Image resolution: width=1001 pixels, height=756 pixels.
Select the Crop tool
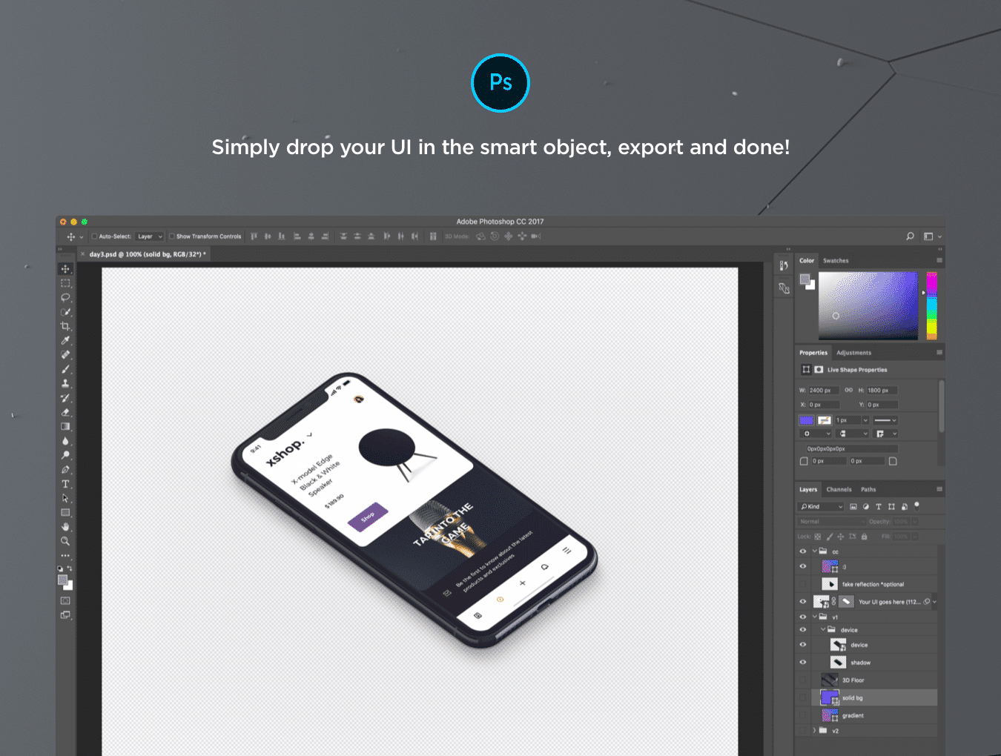pos(65,326)
